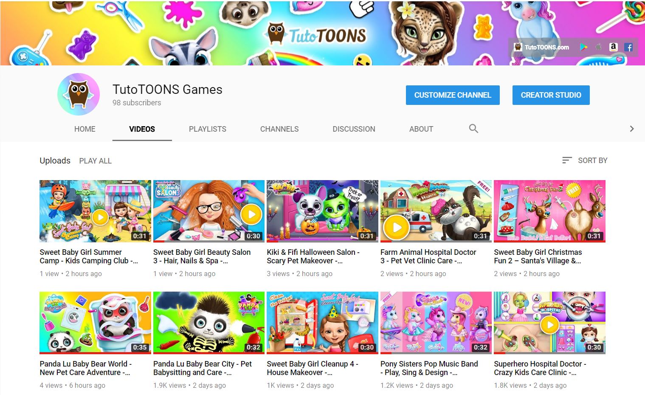This screenshot has height=395, width=645.
Task: Open Sweet Baby Girl Summer Camp thumbnail
Action: pos(95,211)
